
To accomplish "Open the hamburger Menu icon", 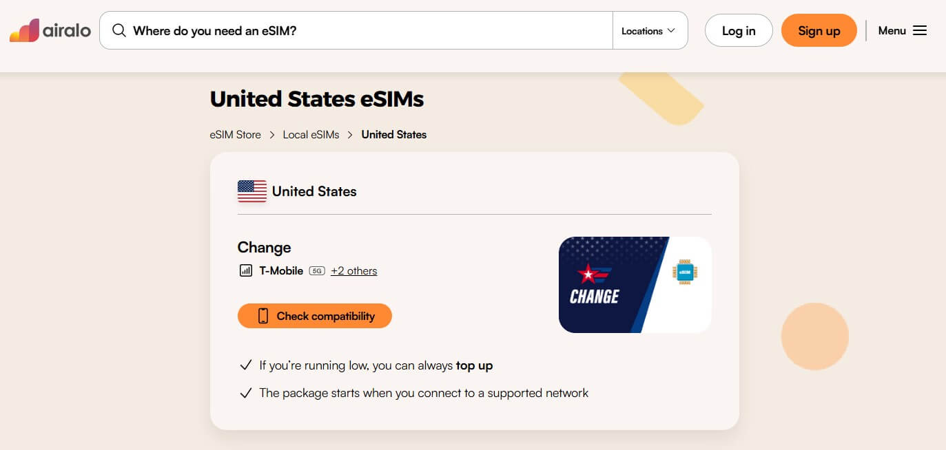I will coord(920,30).
